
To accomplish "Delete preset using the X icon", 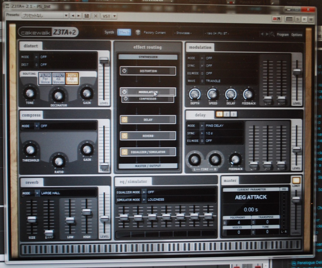I will pyautogui.click(x=96, y=16).
